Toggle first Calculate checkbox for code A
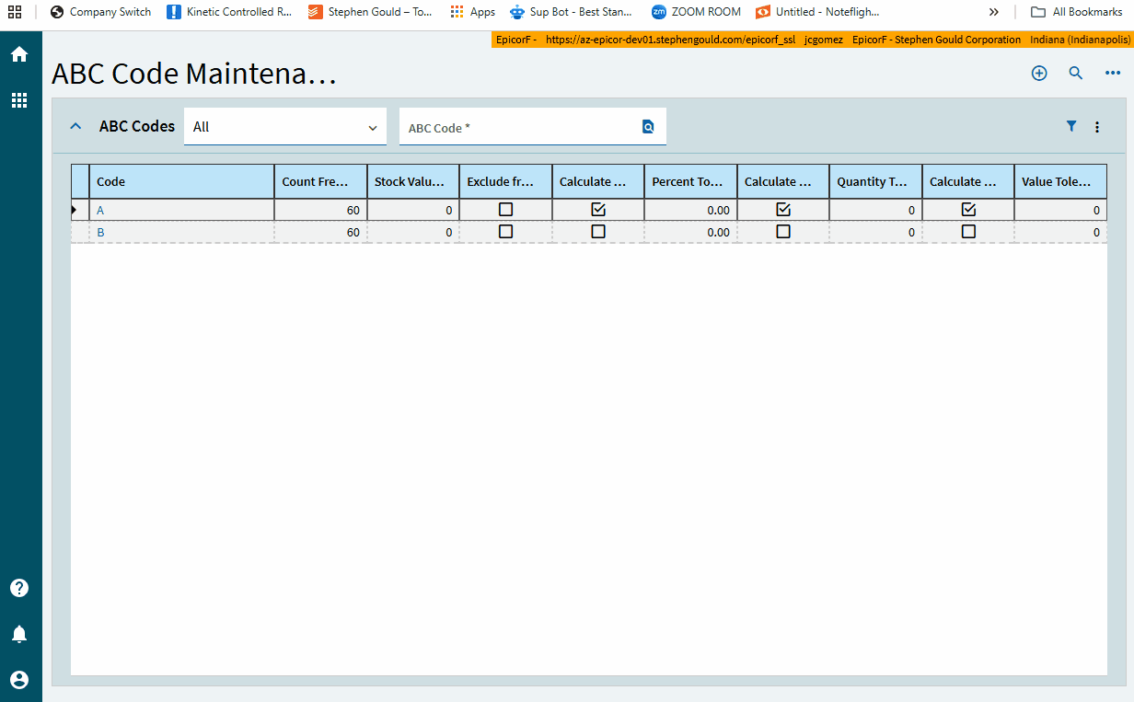This screenshot has height=702, width=1134. click(598, 210)
